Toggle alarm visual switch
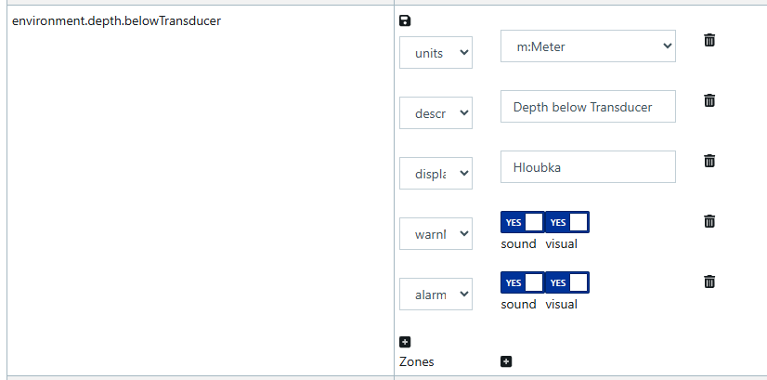The image size is (767, 380). point(566,282)
